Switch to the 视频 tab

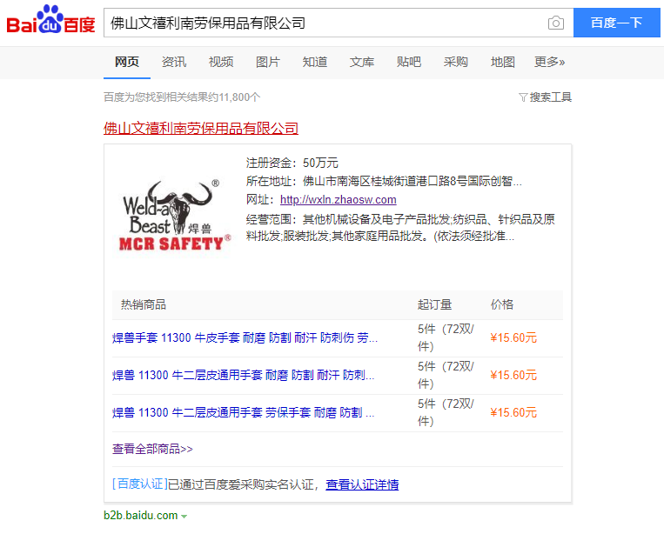pyautogui.click(x=221, y=63)
